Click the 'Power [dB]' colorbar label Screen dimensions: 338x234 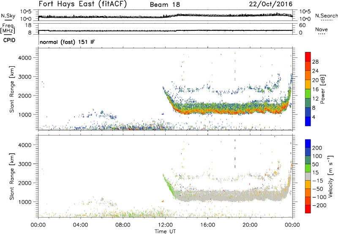click(322, 89)
